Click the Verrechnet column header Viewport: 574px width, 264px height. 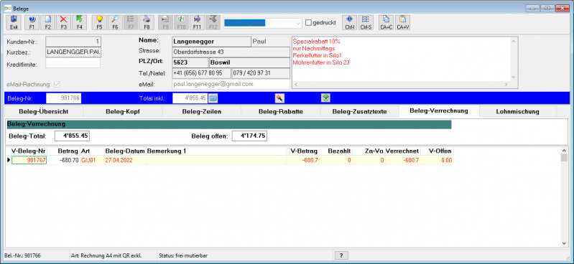403,151
